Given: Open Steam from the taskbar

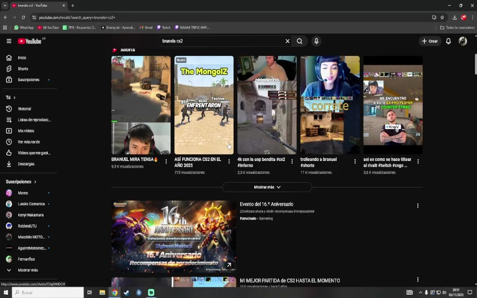Looking at the screenshot, I should (127, 293).
